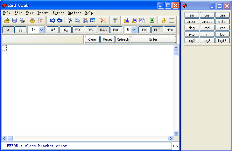Insert text box with document A icon

[142, 20]
